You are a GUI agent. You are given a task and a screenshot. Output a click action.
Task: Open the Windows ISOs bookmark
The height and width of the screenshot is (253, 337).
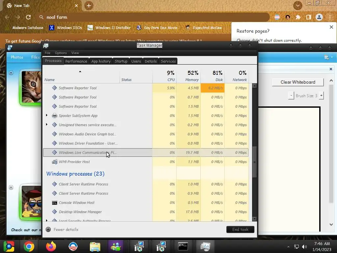pyautogui.click(x=66, y=28)
